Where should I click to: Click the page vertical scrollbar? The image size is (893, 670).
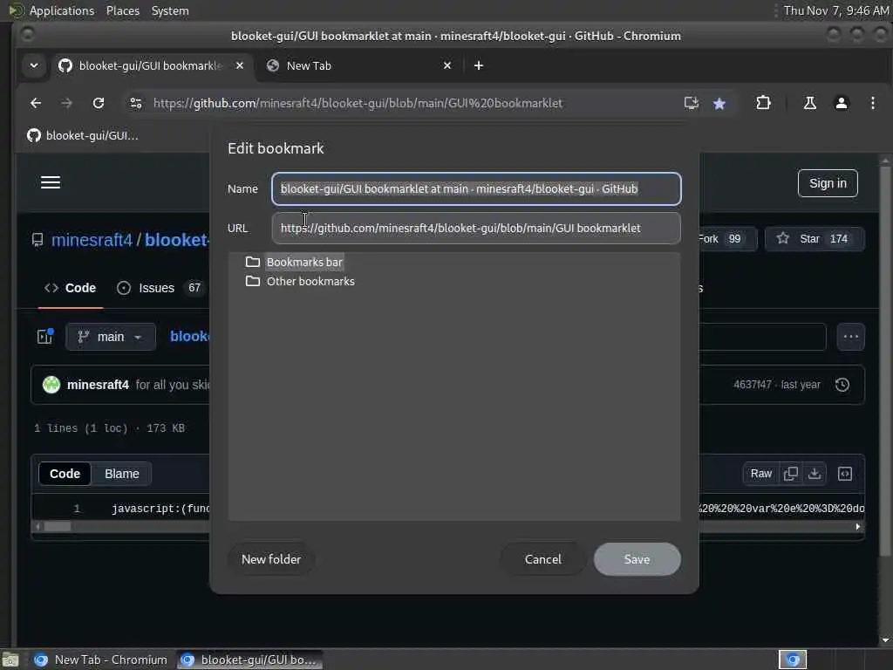(884, 359)
